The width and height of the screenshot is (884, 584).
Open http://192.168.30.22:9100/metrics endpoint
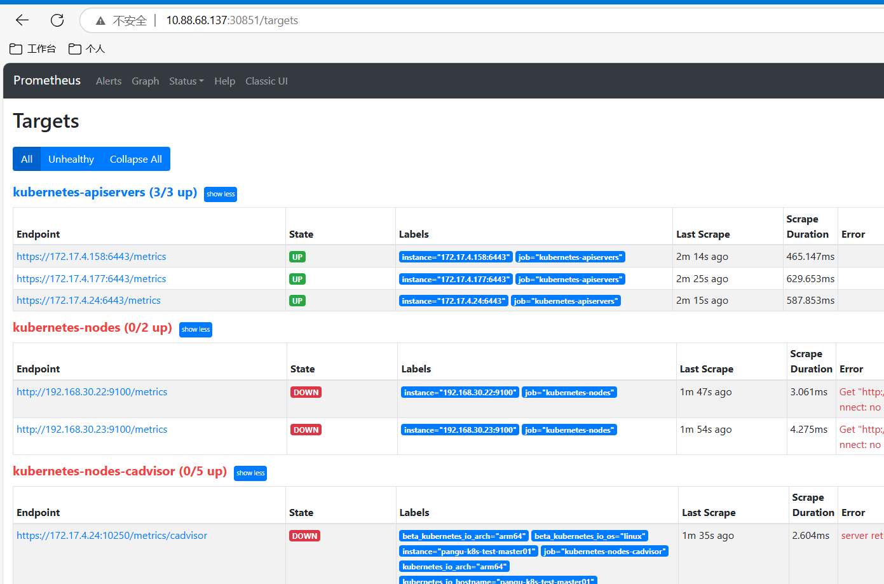92,392
